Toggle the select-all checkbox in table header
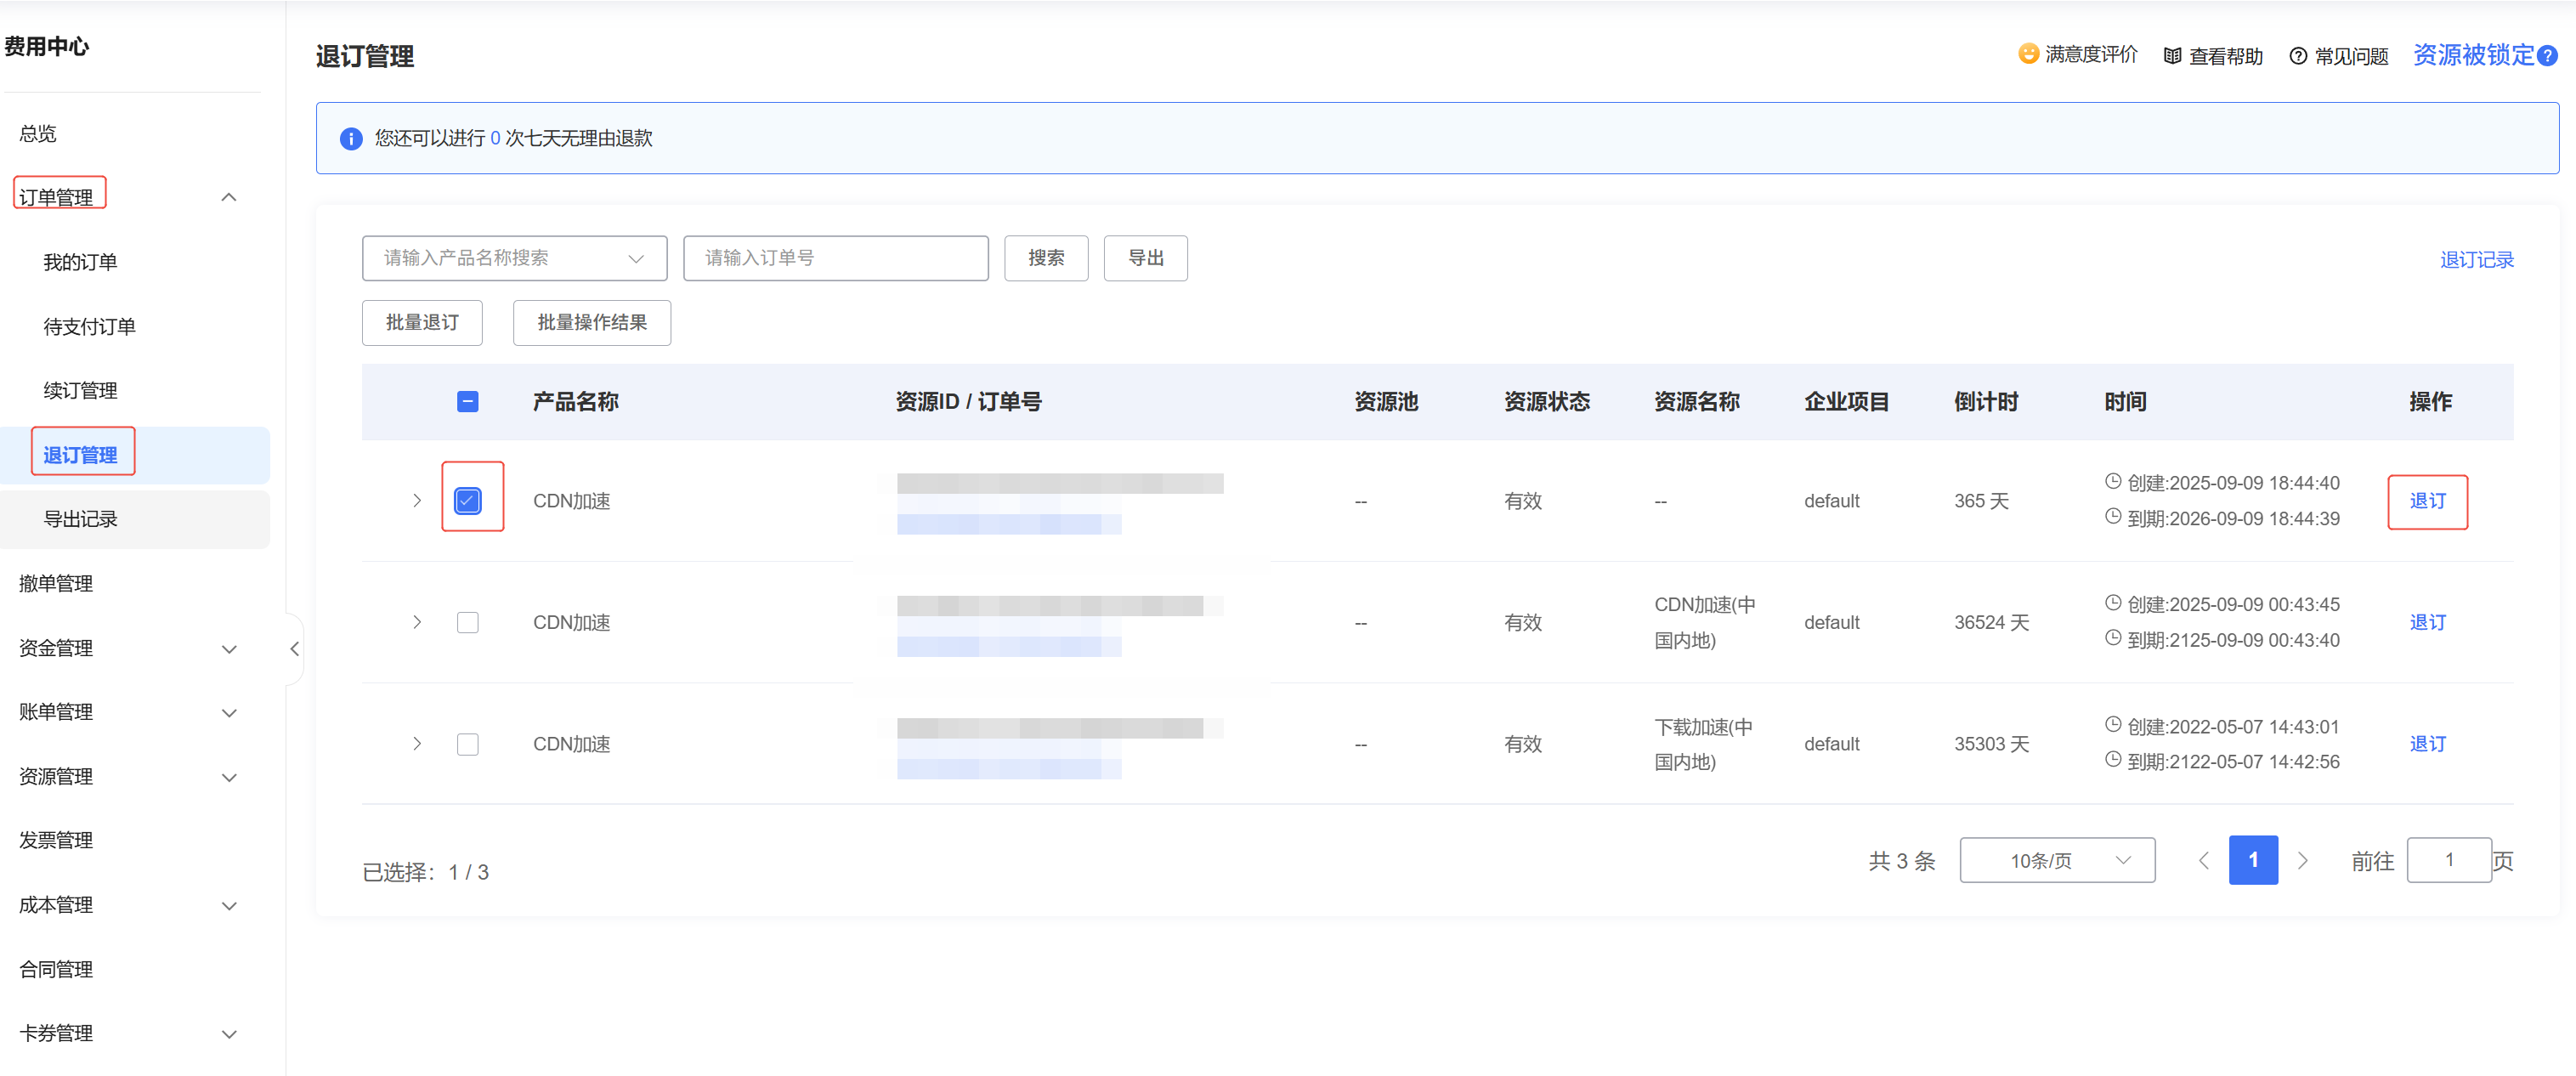Image resolution: width=2576 pixels, height=1076 pixels. (x=467, y=402)
